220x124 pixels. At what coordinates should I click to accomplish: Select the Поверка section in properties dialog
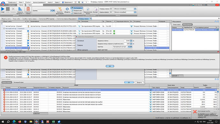pos(80,45)
